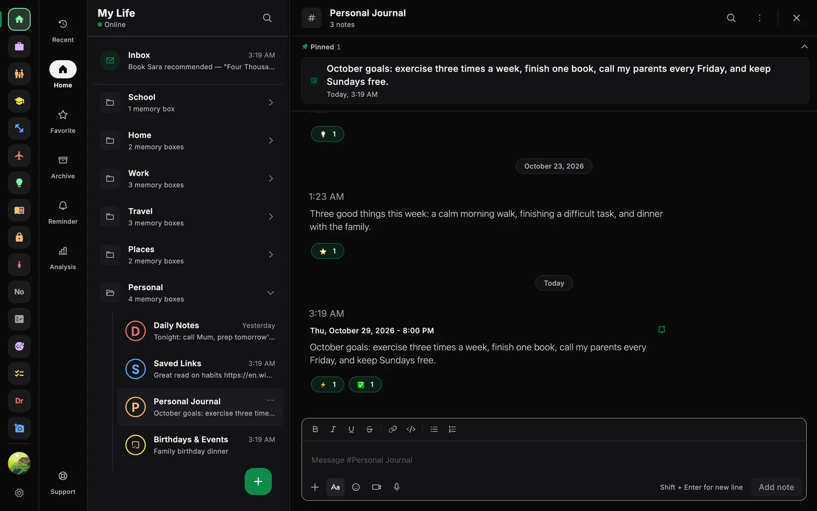Search within Personal Journal notes
The height and width of the screenshot is (511, 817).
coord(731,18)
